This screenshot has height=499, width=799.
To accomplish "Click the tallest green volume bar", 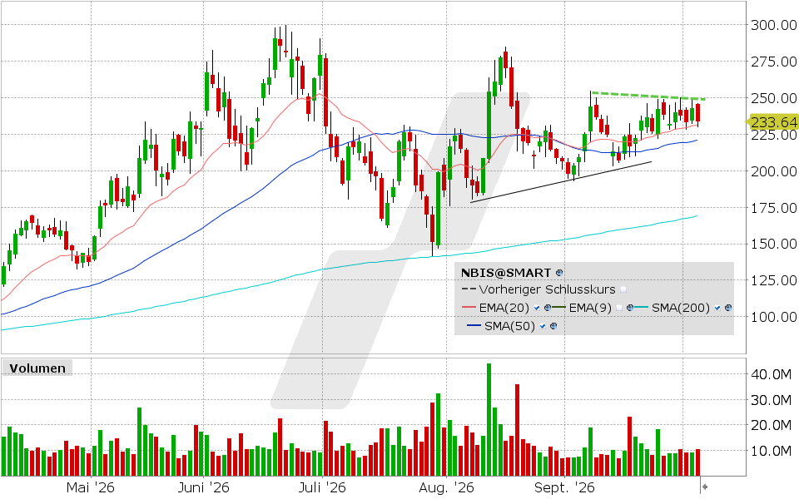I will [489, 419].
